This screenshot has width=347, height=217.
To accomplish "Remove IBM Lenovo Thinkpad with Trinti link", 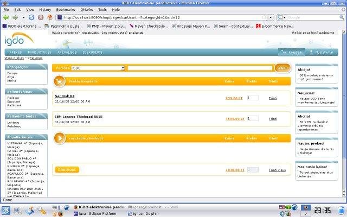I will 273,119.
